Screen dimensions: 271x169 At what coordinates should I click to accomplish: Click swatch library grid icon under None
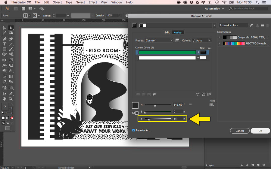click(212, 104)
